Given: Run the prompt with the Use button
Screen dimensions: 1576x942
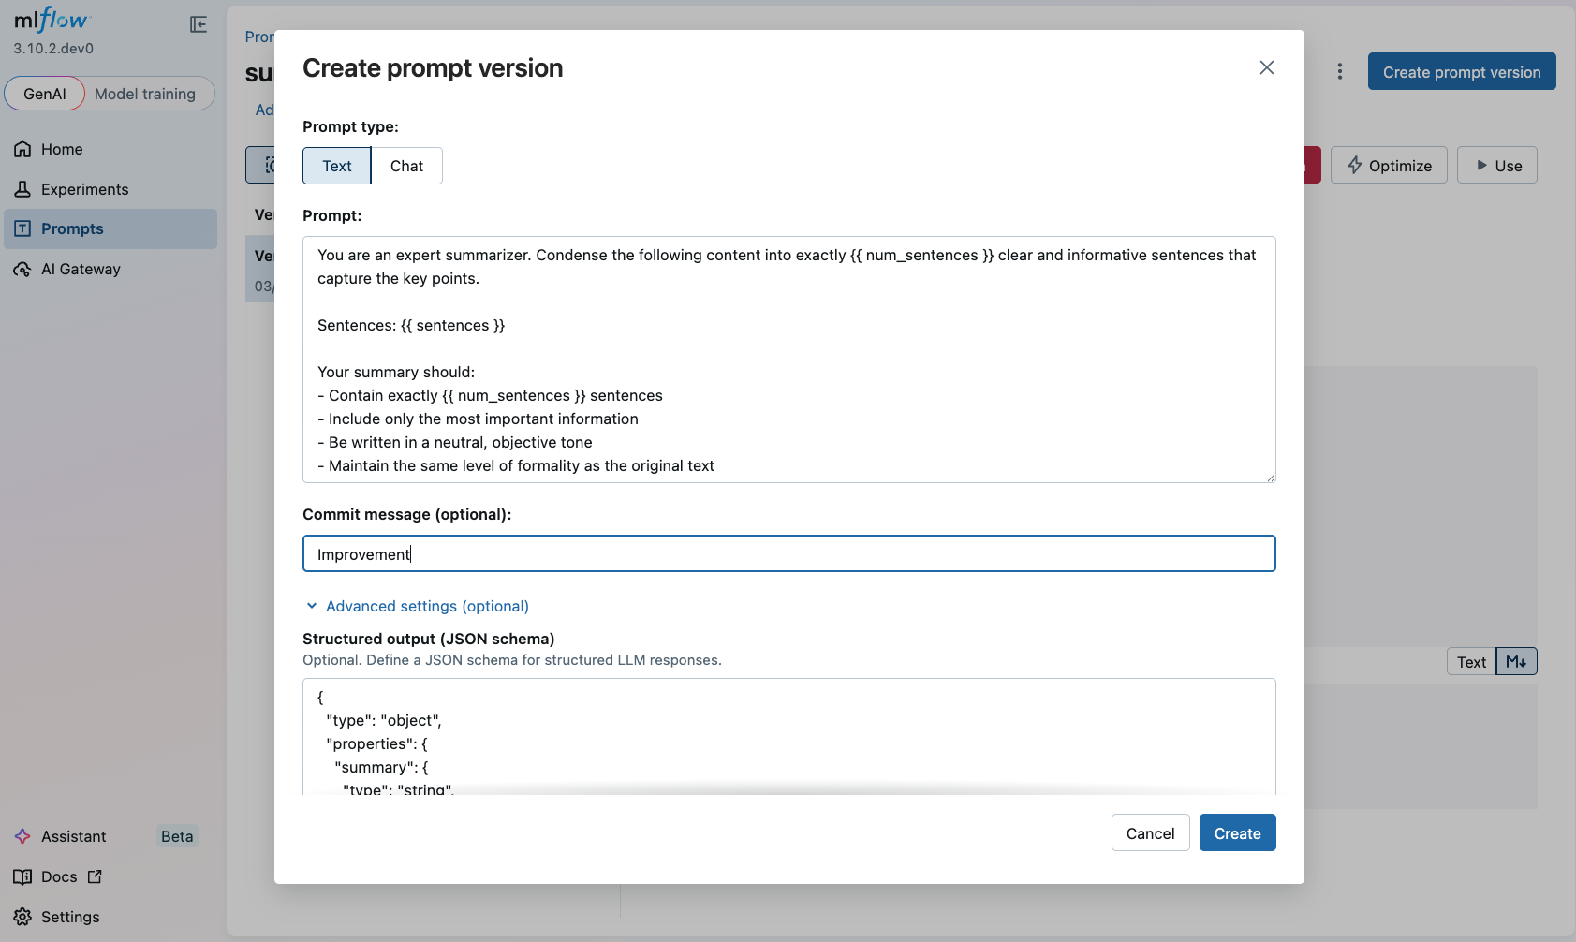Looking at the screenshot, I should tap(1496, 165).
